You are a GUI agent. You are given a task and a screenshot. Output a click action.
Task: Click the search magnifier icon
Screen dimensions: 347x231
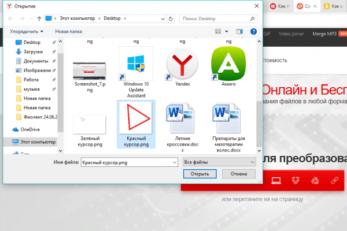click(x=252, y=19)
